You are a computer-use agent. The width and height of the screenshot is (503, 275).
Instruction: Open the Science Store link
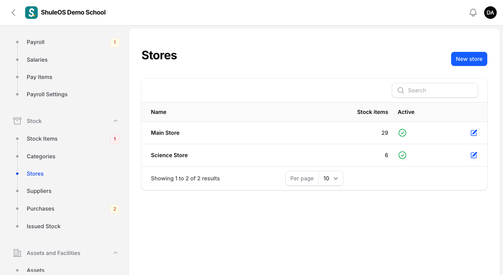169,155
